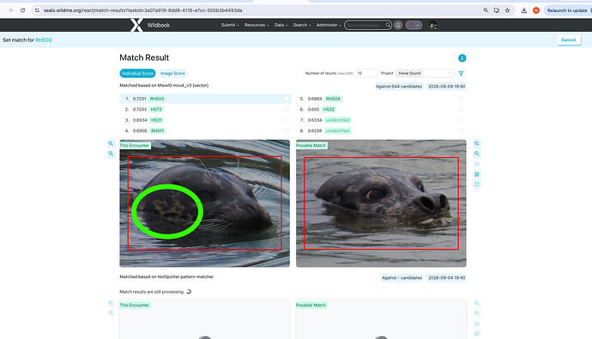The image size is (592, 339).
Task: Switch to Image Score tab
Action: point(172,73)
